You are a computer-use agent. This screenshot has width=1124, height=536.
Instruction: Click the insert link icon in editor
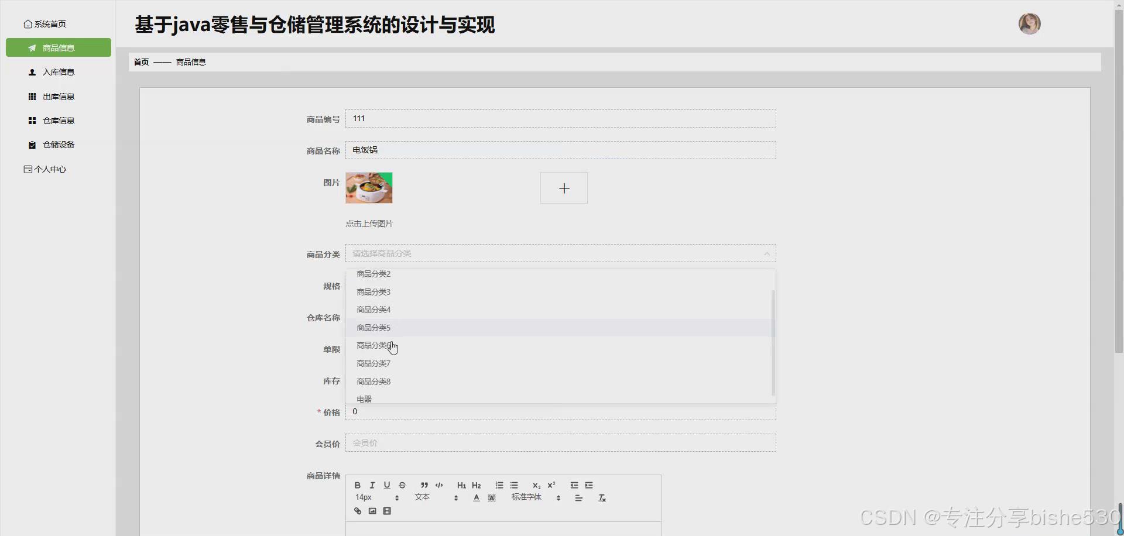pyautogui.click(x=358, y=511)
